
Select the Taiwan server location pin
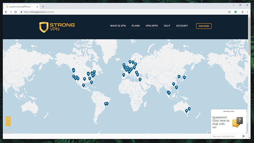tap(177, 87)
